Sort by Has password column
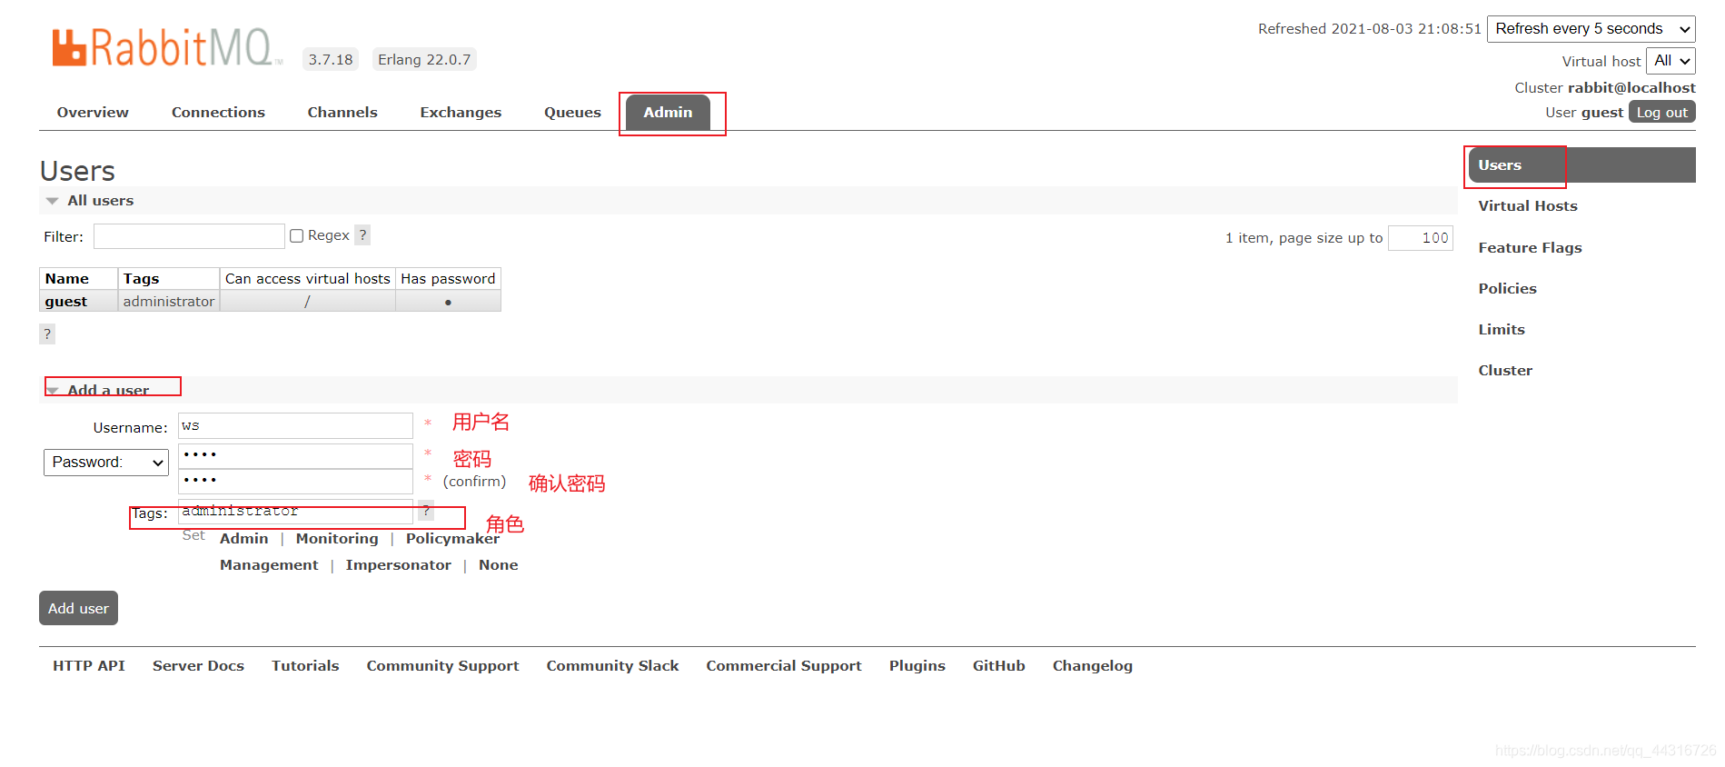The height and width of the screenshot is (767, 1725). pyautogui.click(x=448, y=279)
